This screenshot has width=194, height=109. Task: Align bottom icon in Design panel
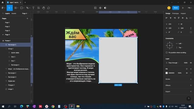click(x=187, y=18)
